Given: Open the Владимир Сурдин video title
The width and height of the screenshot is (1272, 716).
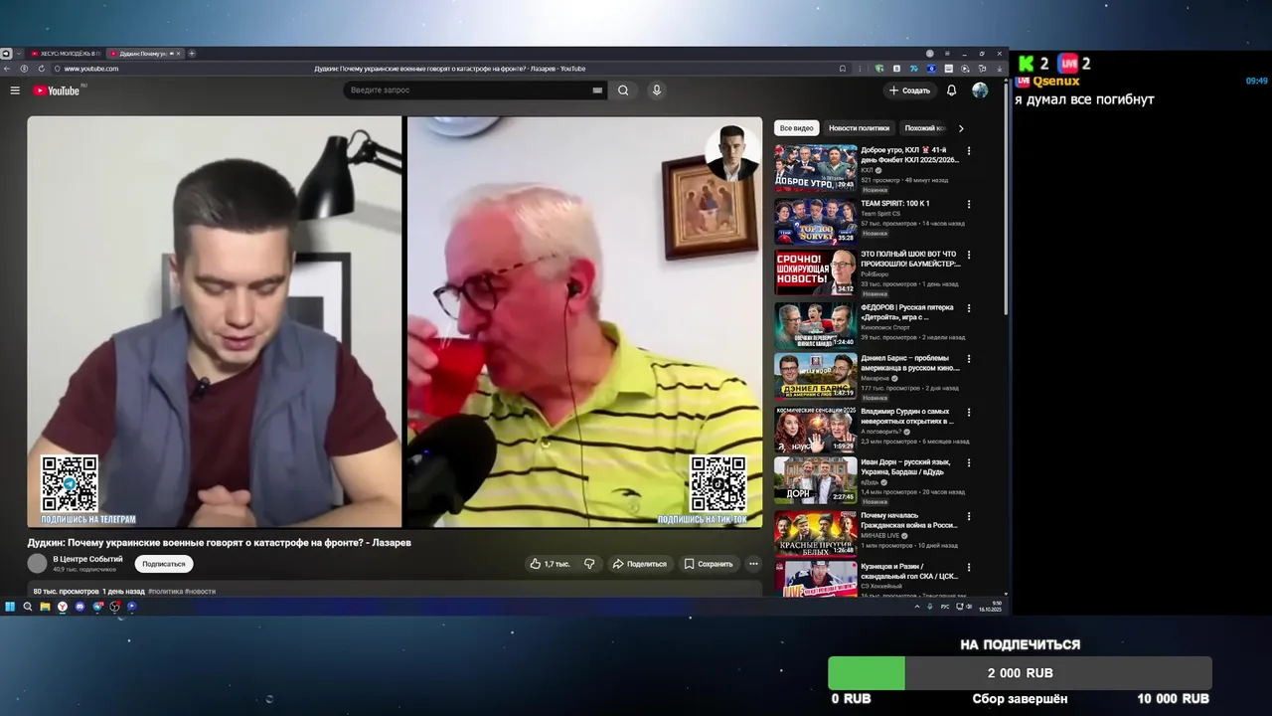Looking at the screenshot, I should (907, 416).
